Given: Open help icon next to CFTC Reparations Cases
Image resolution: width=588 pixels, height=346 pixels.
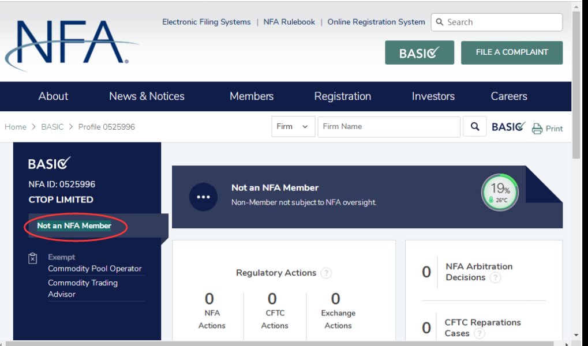Looking at the screenshot, I should [480, 333].
